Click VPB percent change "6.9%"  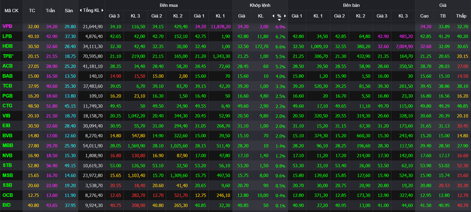tap(280, 27)
